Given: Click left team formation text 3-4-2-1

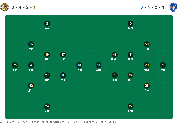Looking at the screenshot, I should point(24,7).
